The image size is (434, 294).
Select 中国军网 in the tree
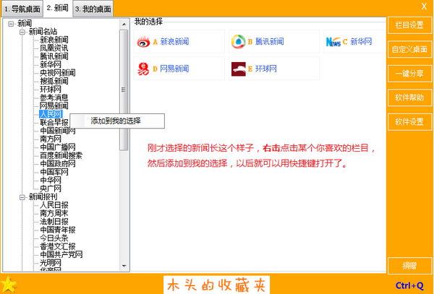tap(54, 172)
